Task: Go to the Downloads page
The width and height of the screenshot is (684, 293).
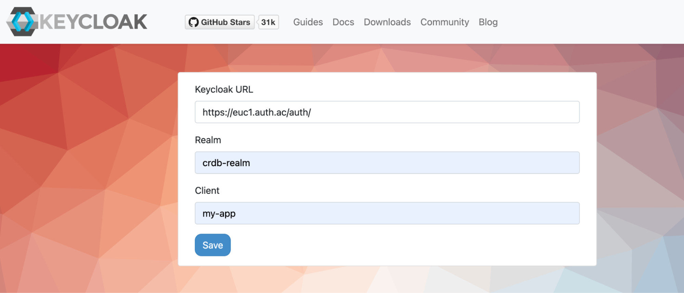Action: tap(387, 22)
